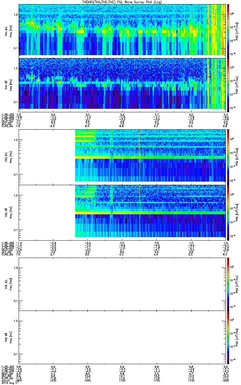The image size is (241, 385).
Task: Click the plot title 'THEMIS(THA,THD,THE) FGL Wave Survey Plot (Log)'
Action: pos(122,2)
